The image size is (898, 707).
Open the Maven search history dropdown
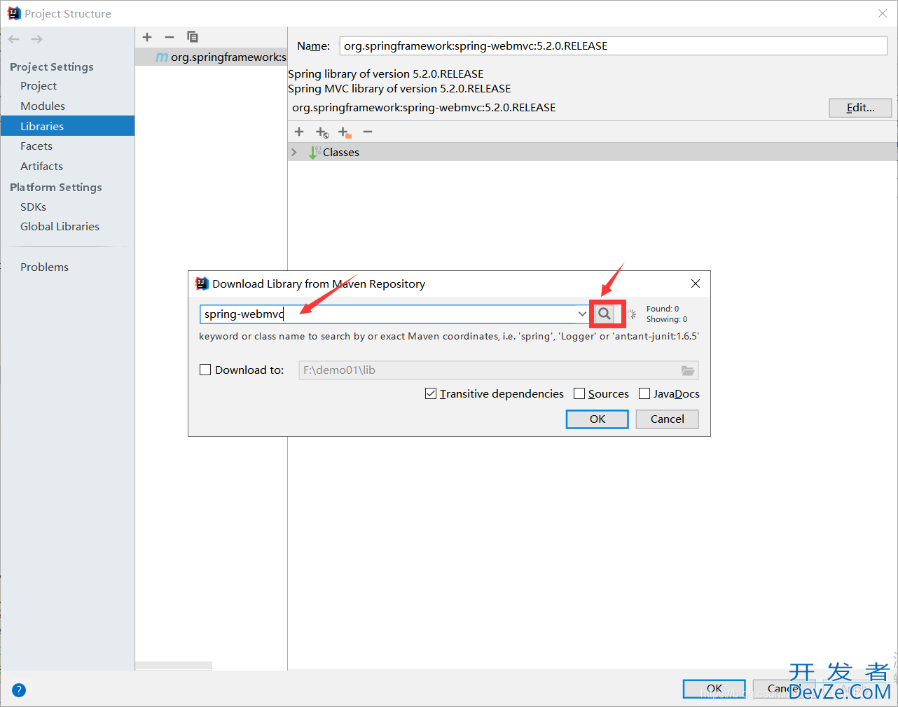582,314
